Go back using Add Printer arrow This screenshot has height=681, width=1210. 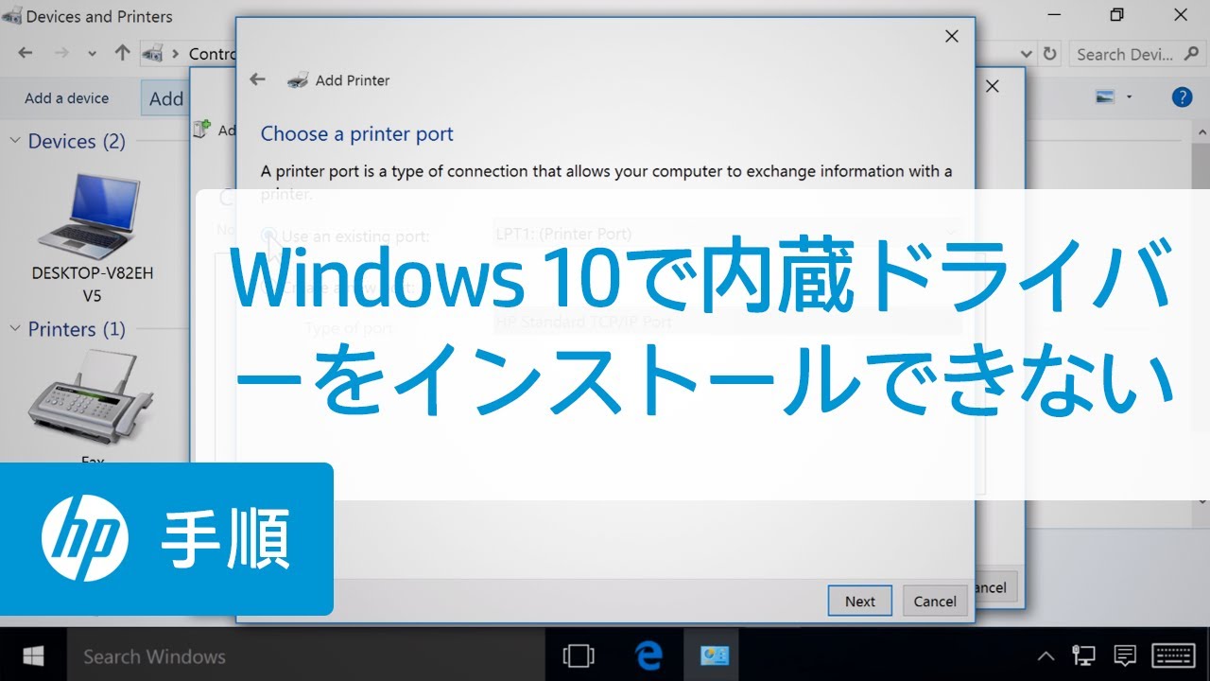257,79
